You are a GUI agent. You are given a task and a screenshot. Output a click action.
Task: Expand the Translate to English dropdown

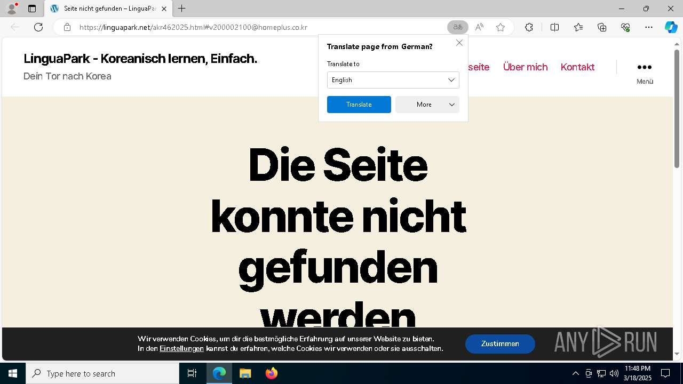(393, 80)
